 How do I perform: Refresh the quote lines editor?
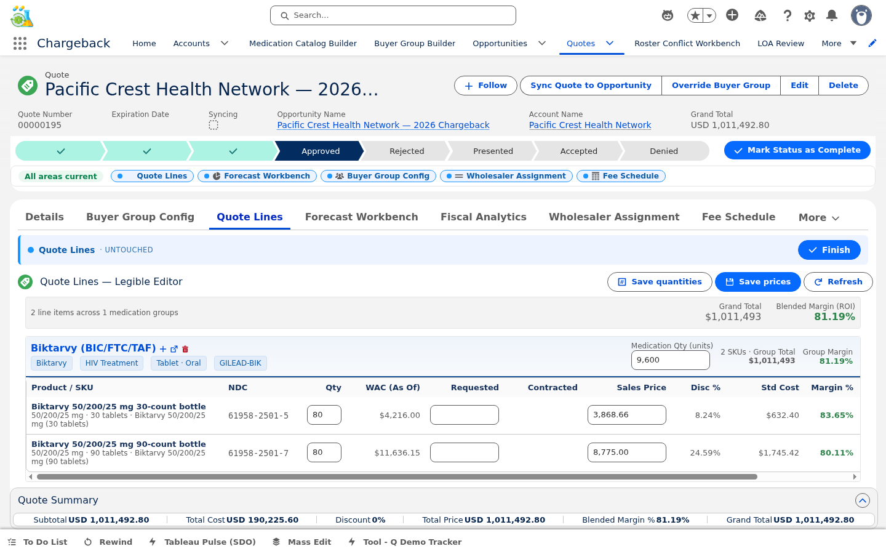click(x=838, y=282)
